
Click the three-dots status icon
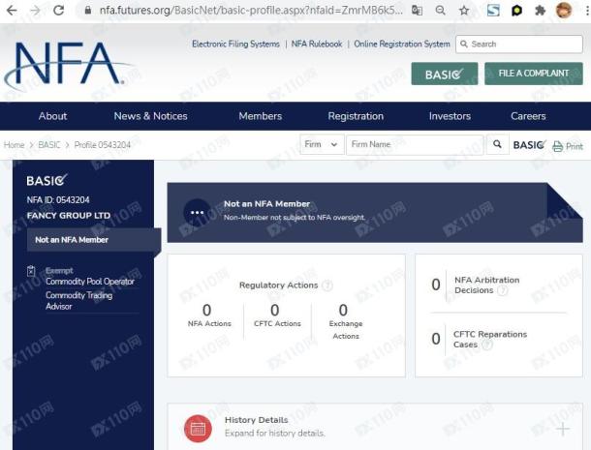click(197, 212)
